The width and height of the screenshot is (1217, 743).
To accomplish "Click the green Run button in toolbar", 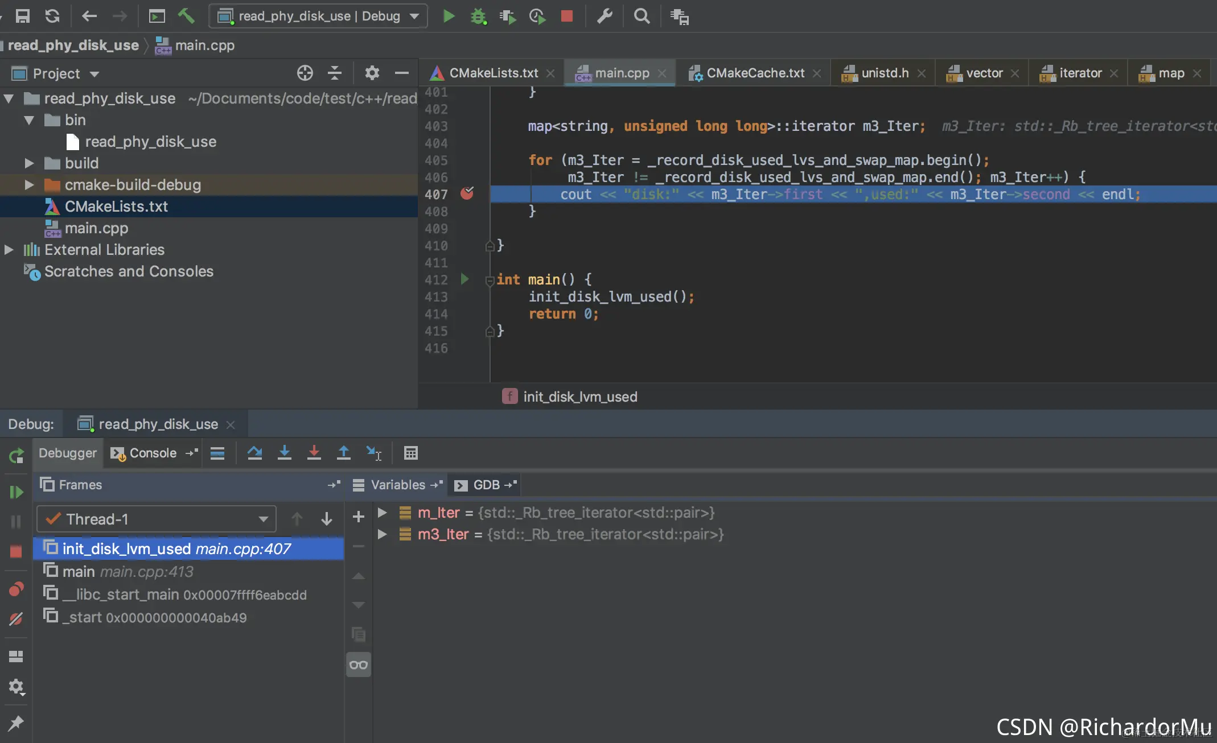I will point(449,16).
